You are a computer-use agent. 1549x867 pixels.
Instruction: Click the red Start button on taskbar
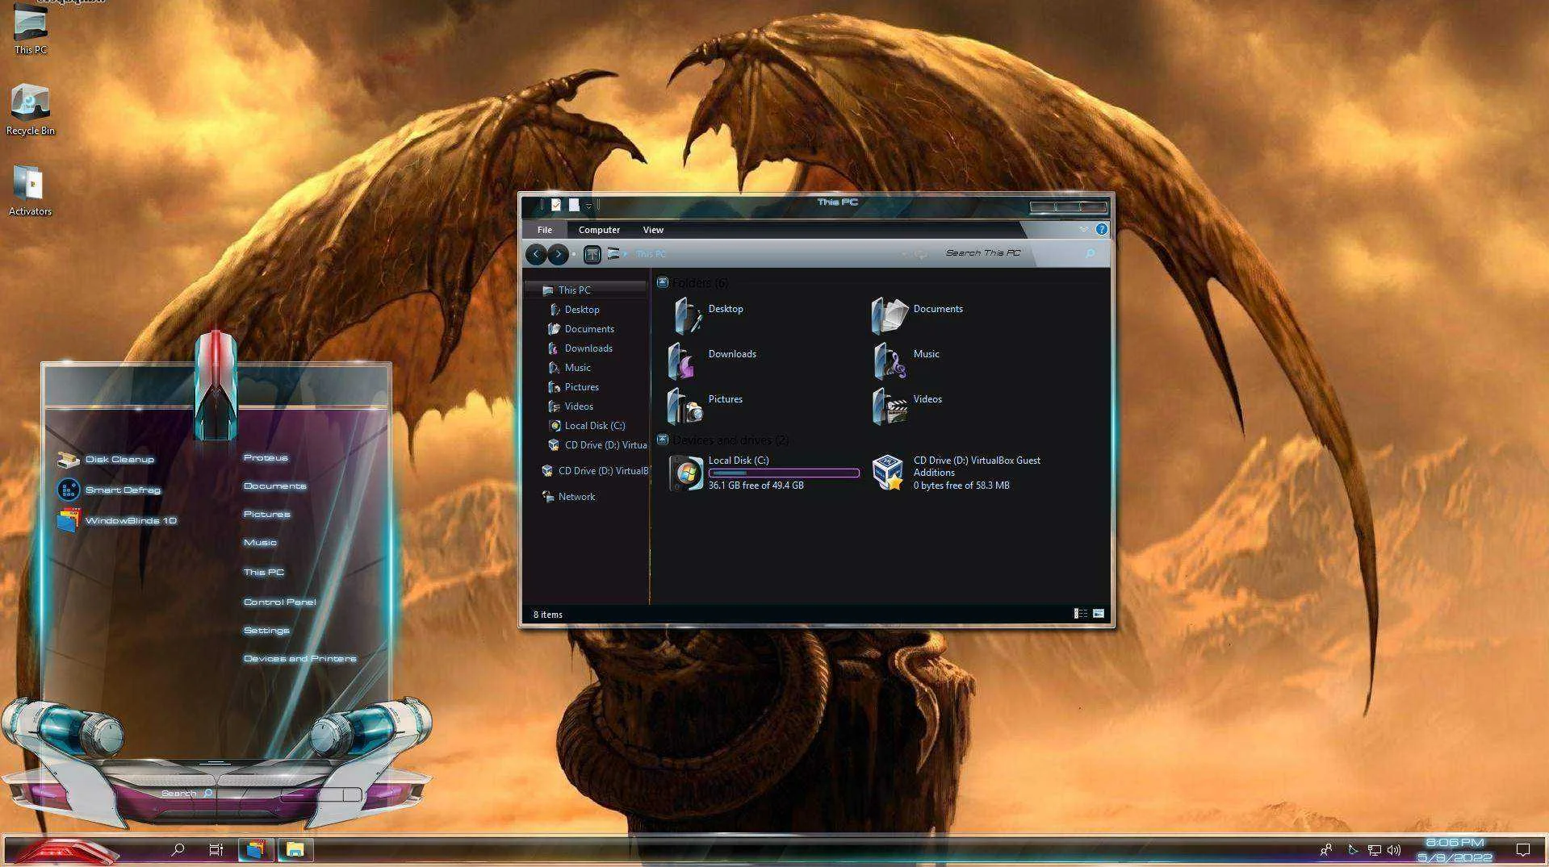66,850
